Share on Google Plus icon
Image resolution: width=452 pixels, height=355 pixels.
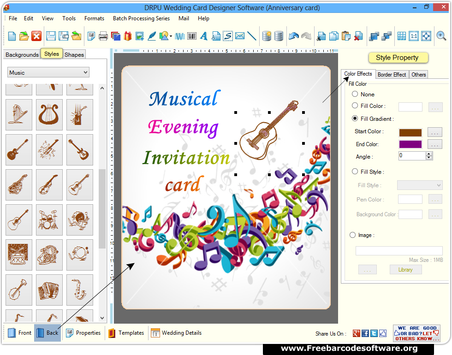click(x=356, y=333)
